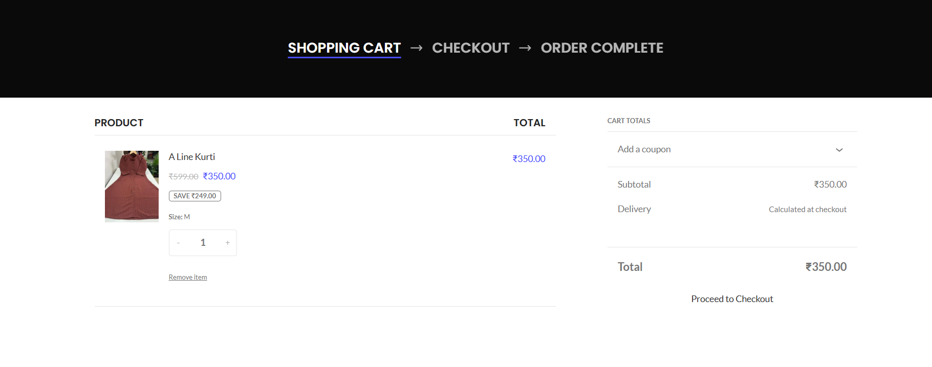The image size is (932, 367).
Task: Click arrow icon after SHOPPING CART
Action: pos(417,48)
